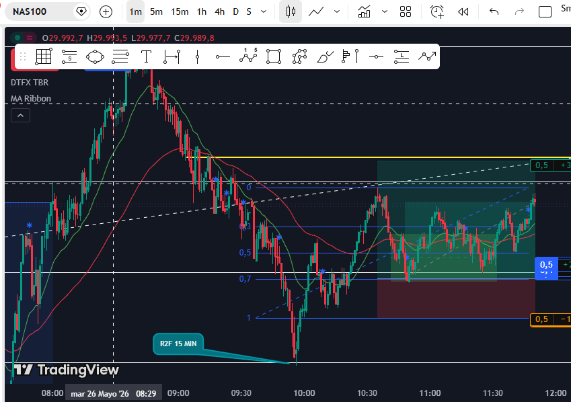
Task: Select the Fib retracement lines tool
Action: pyautogui.click(x=120, y=56)
